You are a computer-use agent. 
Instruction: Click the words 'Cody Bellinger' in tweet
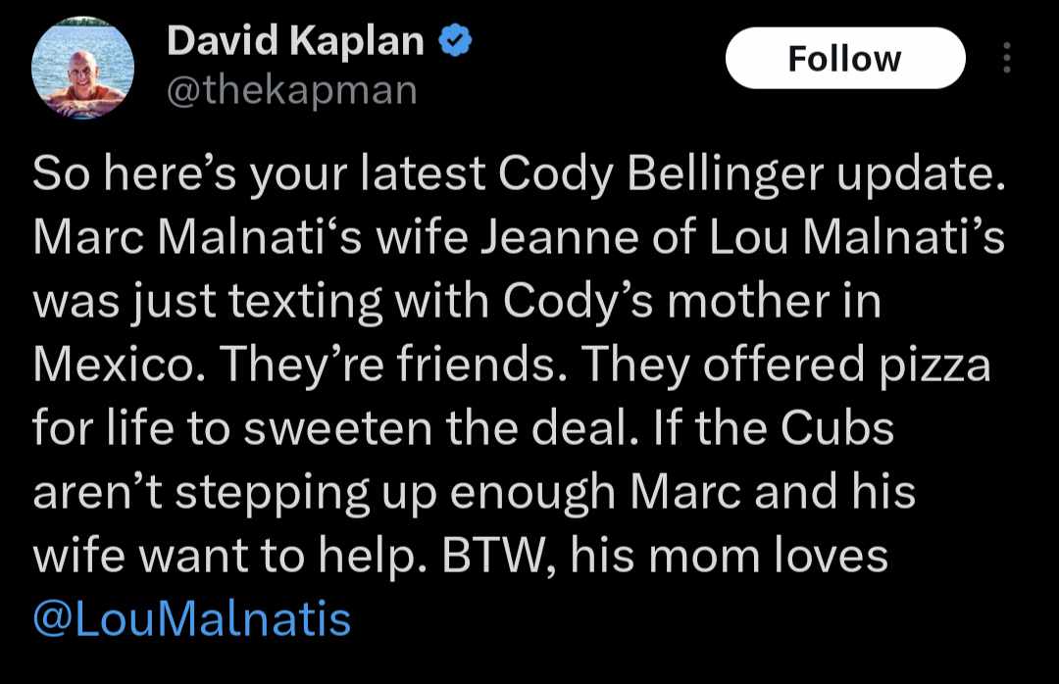[x=661, y=174]
